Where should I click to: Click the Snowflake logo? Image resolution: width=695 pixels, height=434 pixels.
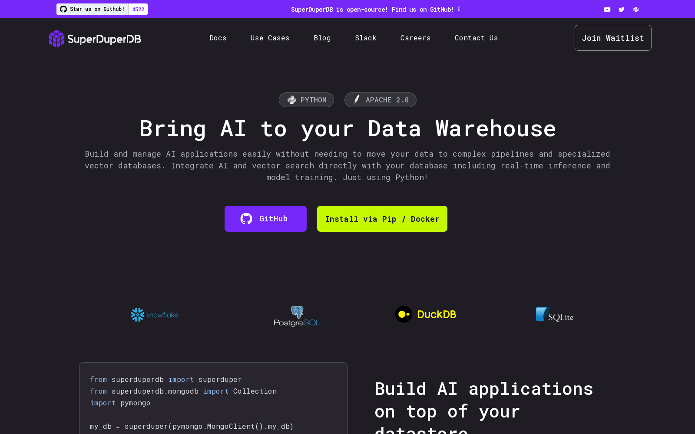tap(155, 315)
